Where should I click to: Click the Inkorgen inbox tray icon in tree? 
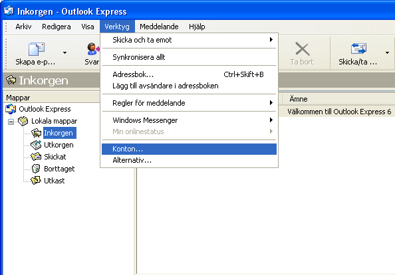(x=36, y=133)
